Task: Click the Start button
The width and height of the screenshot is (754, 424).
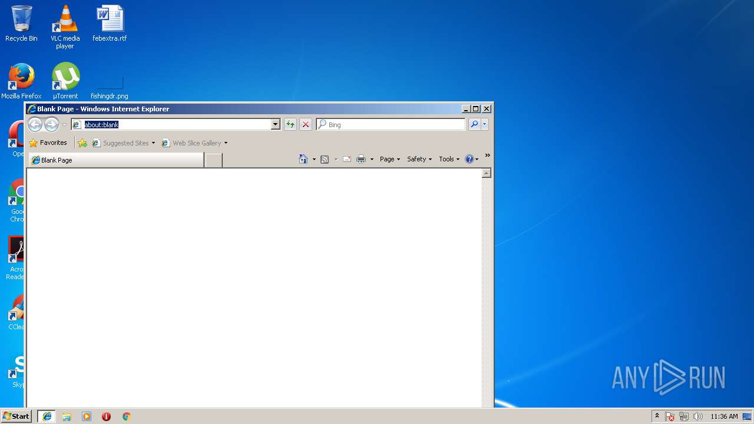Action: point(16,416)
